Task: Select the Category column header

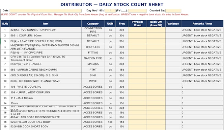Action: coord(93,24)
